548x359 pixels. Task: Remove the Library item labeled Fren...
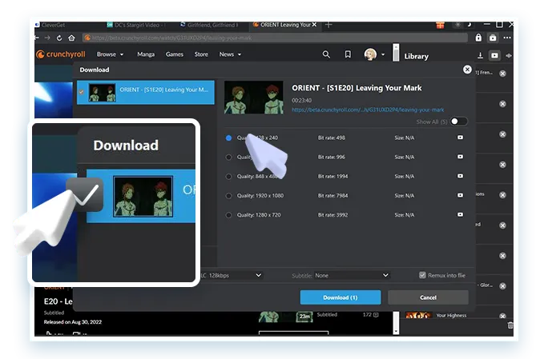502,74
